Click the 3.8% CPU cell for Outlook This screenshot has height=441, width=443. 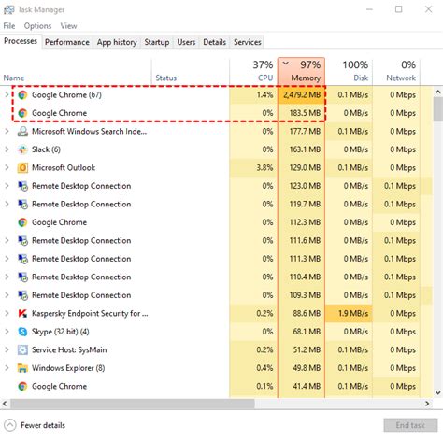[x=253, y=168]
